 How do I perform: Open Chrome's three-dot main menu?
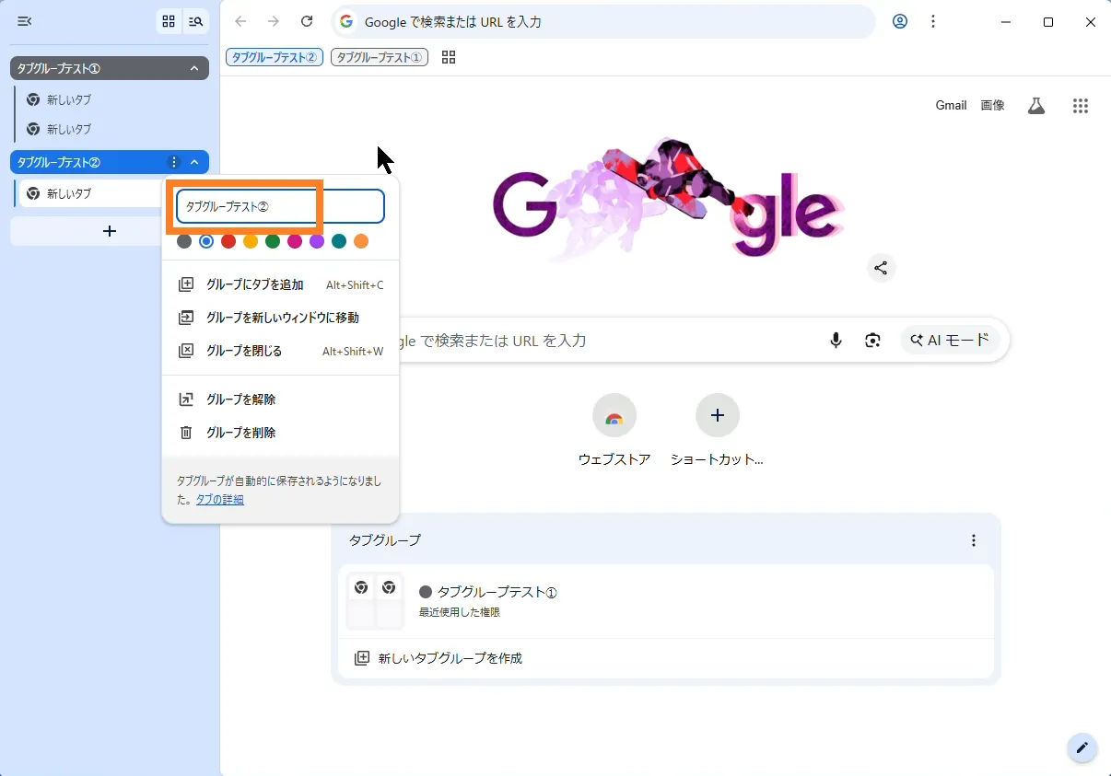[933, 21]
